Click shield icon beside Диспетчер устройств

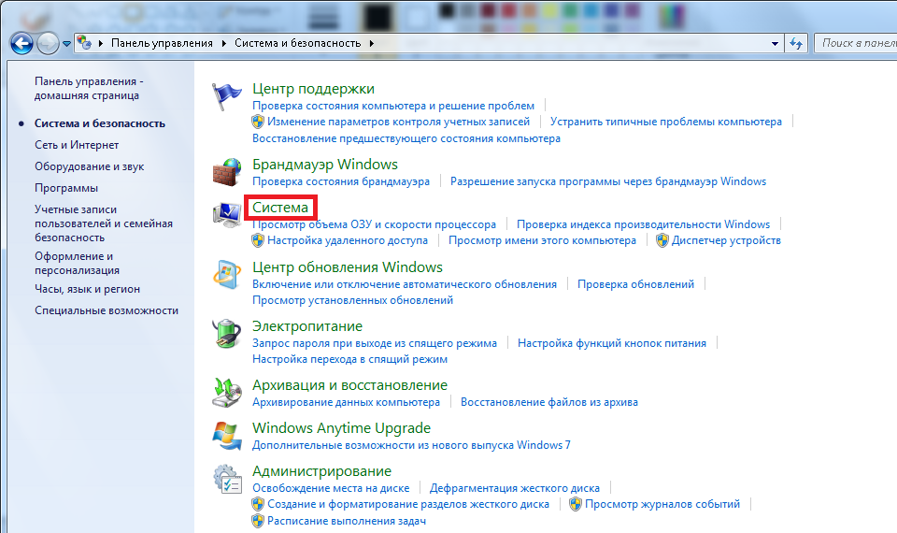tap(662, 240)
